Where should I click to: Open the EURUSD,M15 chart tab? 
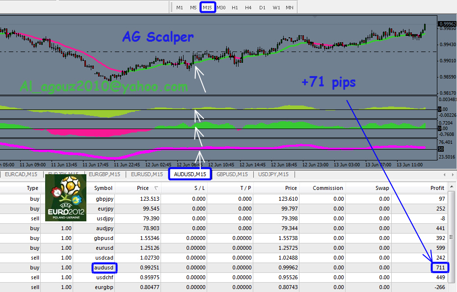147,174
